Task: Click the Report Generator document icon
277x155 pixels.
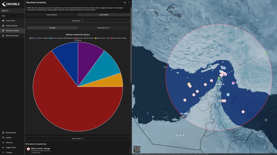Action: coord(3,36)
